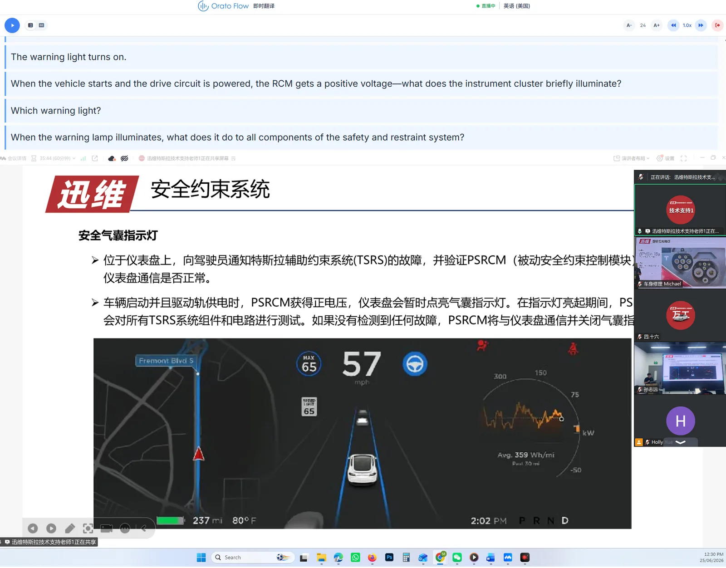
Task: Open the Windows Start menu
Action: pos(201,558)
